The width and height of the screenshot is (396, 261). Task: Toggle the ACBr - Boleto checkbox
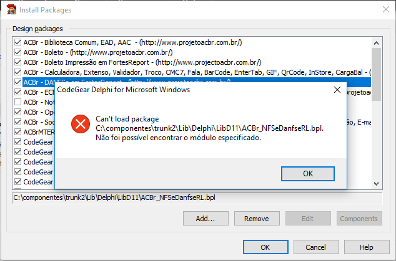pos(17,52)
